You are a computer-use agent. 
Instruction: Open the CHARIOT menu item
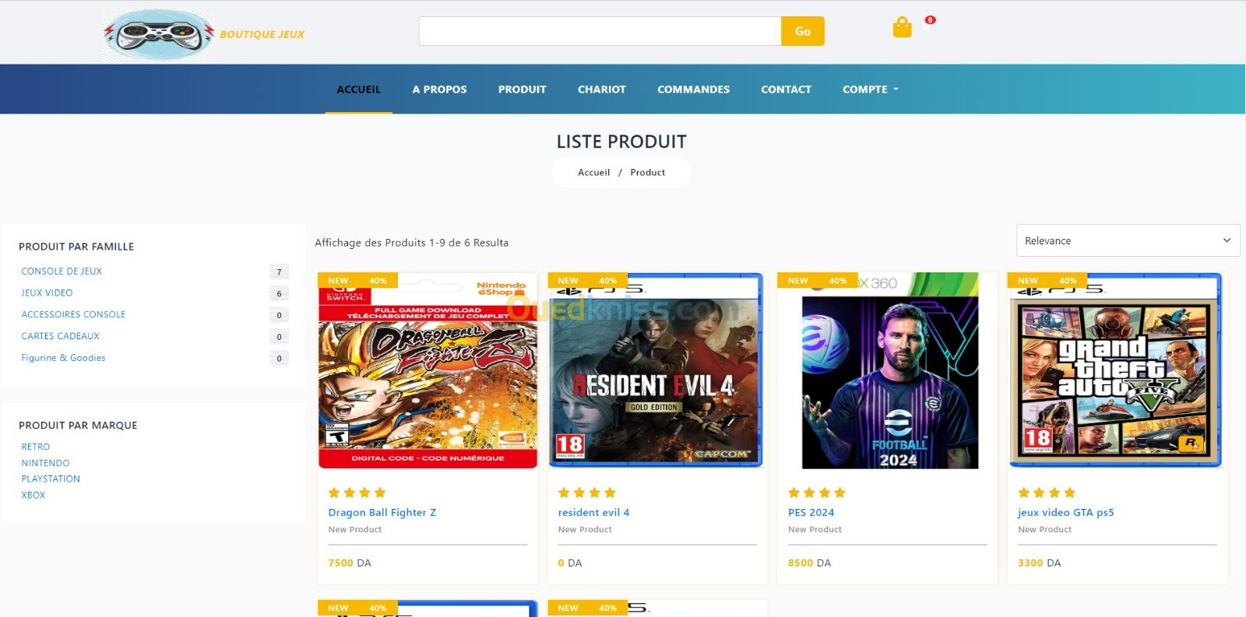602,89
